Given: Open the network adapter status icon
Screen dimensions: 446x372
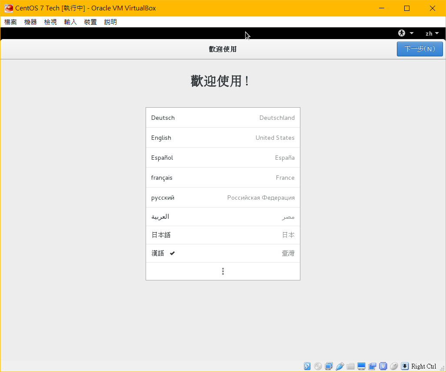Looking at the screenshot, I should [x=329, y=366].
